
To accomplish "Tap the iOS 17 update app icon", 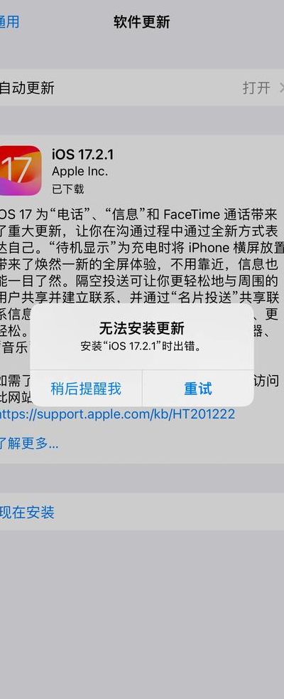I will point(20,170).
